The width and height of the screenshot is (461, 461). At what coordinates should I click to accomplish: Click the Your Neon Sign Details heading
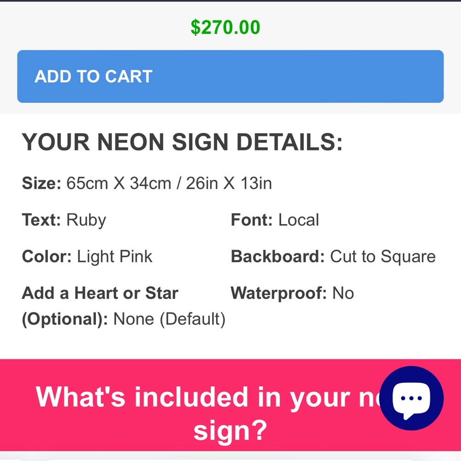pos(183,142)
